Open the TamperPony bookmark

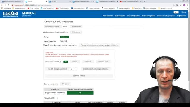coord(137,8)
